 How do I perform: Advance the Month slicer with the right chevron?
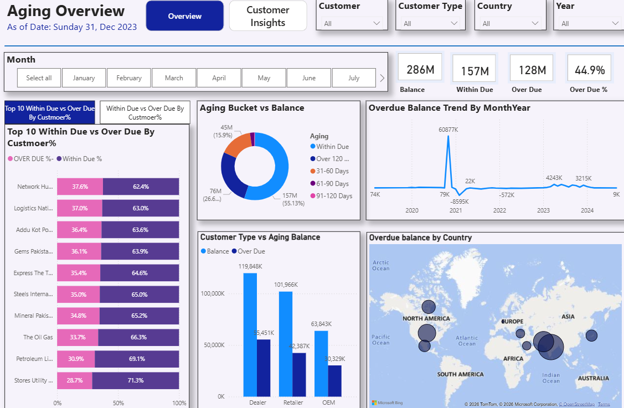(x=382, y=78)
